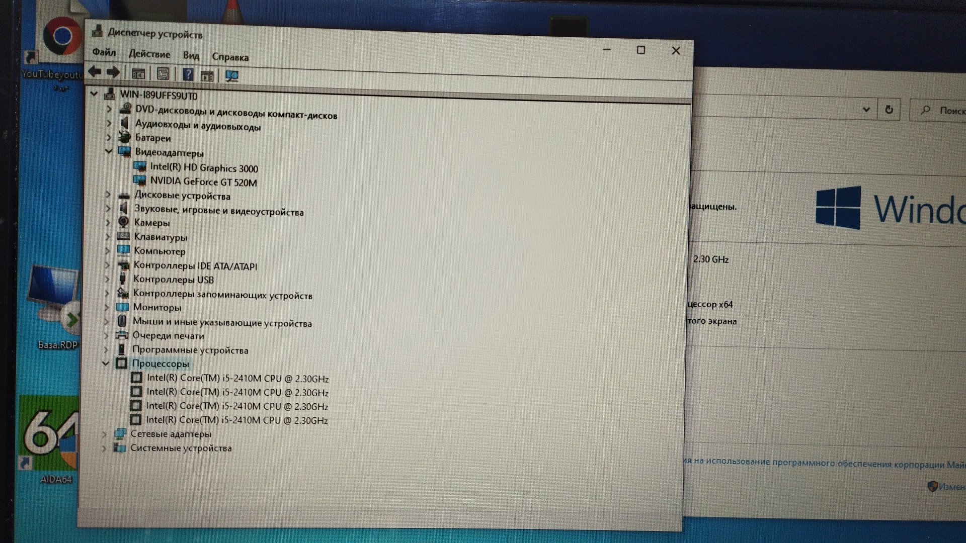Open the Справка menu

tap(230, 57)
